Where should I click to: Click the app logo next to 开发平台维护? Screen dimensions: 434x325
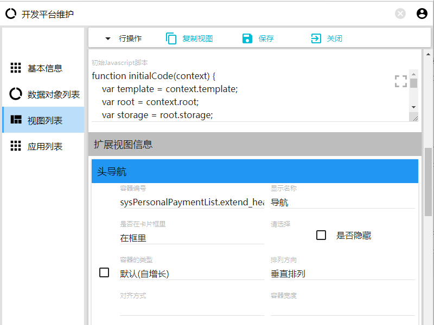pyautogui.click(x=11, y=14)
